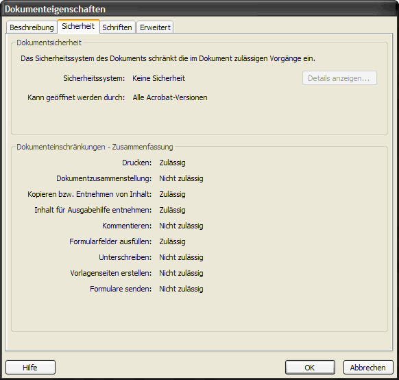Click the Details anzeigen button
Screen dimensions: 399x380
click(339, 78)
